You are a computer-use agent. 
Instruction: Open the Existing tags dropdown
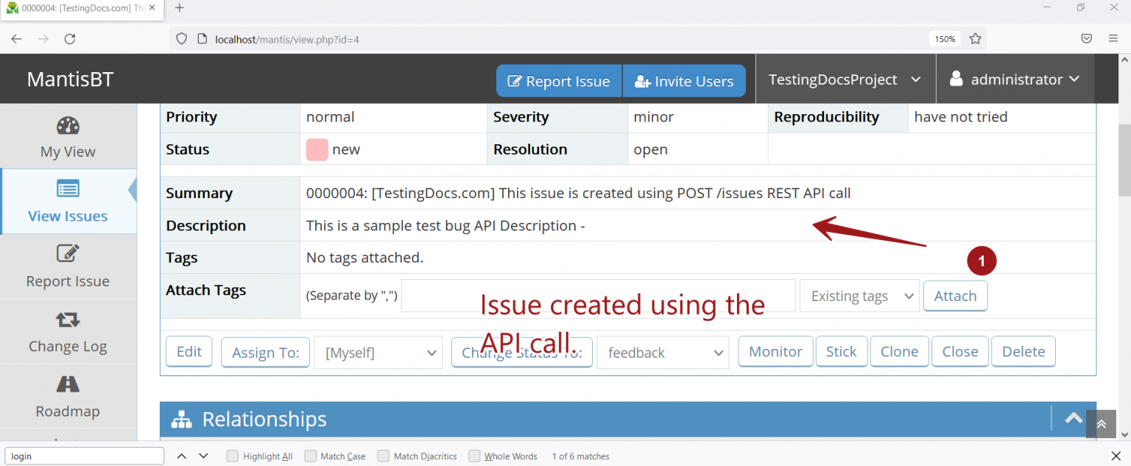coord(859,295)
